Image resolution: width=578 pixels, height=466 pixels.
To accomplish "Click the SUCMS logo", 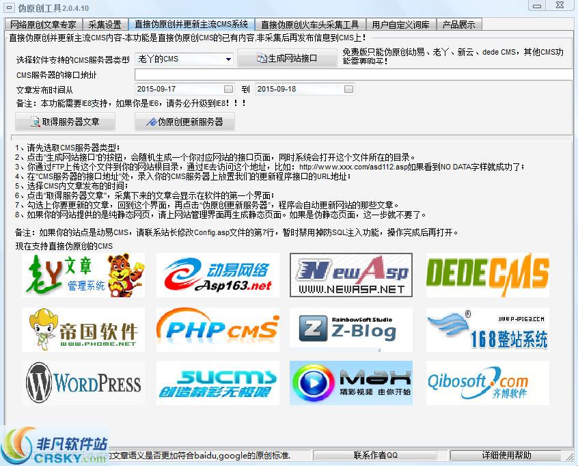I will [x=218, y=383].
